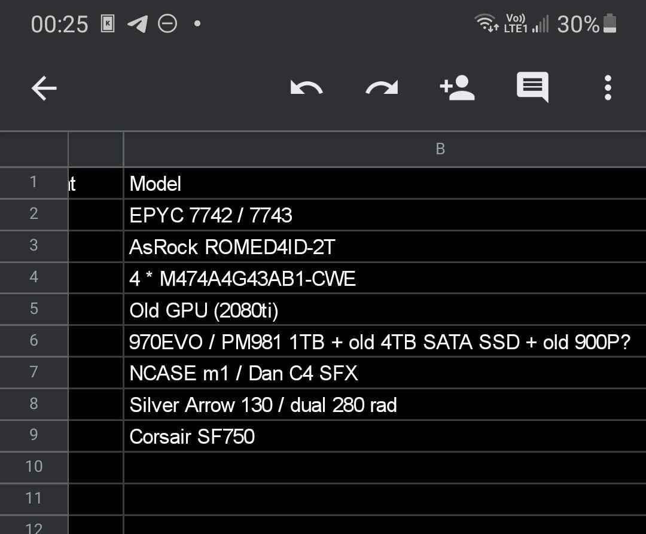This screenshot has width=646, height=534.
Task: Open the three-dot overflow menu
Action: point(608,88)
